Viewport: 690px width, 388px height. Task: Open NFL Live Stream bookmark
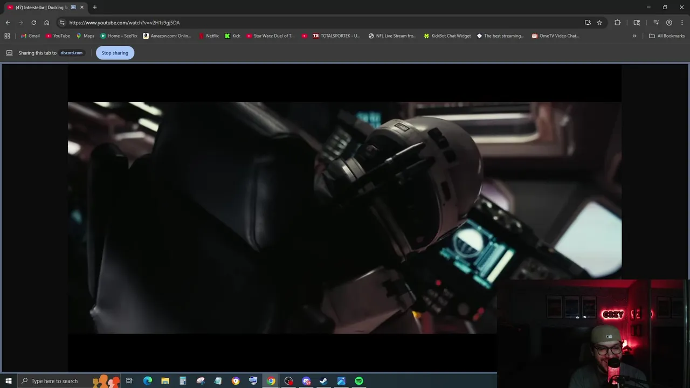392,36
